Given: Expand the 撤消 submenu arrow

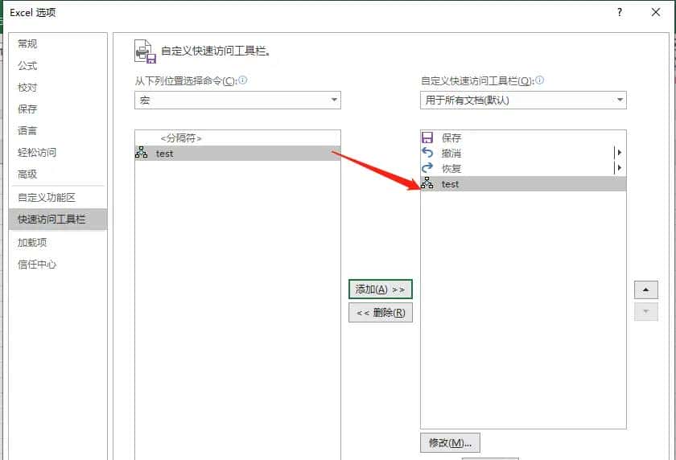Looking at the screenshot, I should (619, 153).
